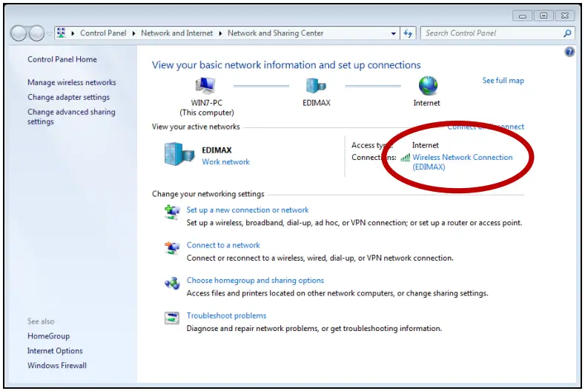585x391 pixels.
Task: Click the Connect to a network icon
Action: pyautogui.click(x=172, y=247)
